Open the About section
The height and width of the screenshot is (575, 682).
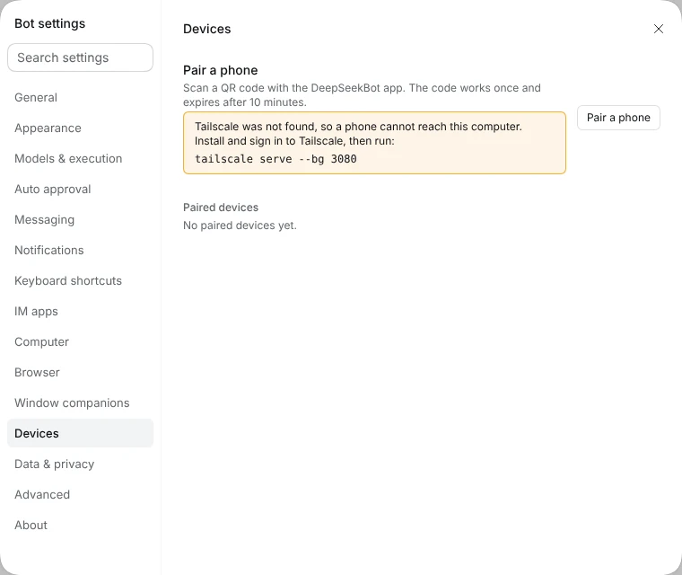coord(80,525)
